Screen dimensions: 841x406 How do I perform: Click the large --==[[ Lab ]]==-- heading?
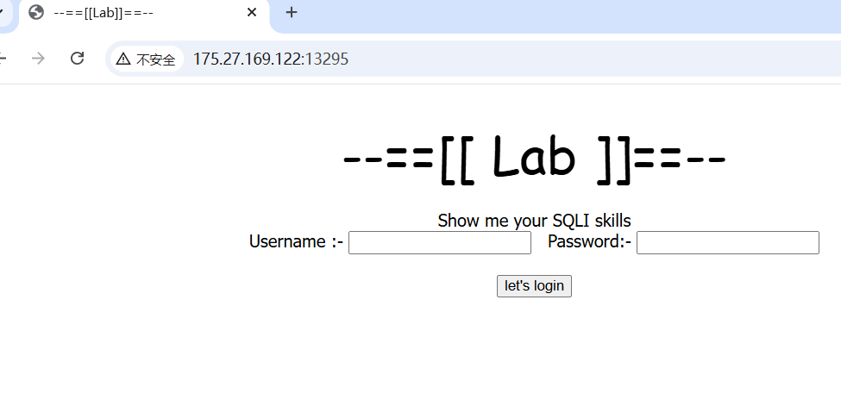[534, 159]
